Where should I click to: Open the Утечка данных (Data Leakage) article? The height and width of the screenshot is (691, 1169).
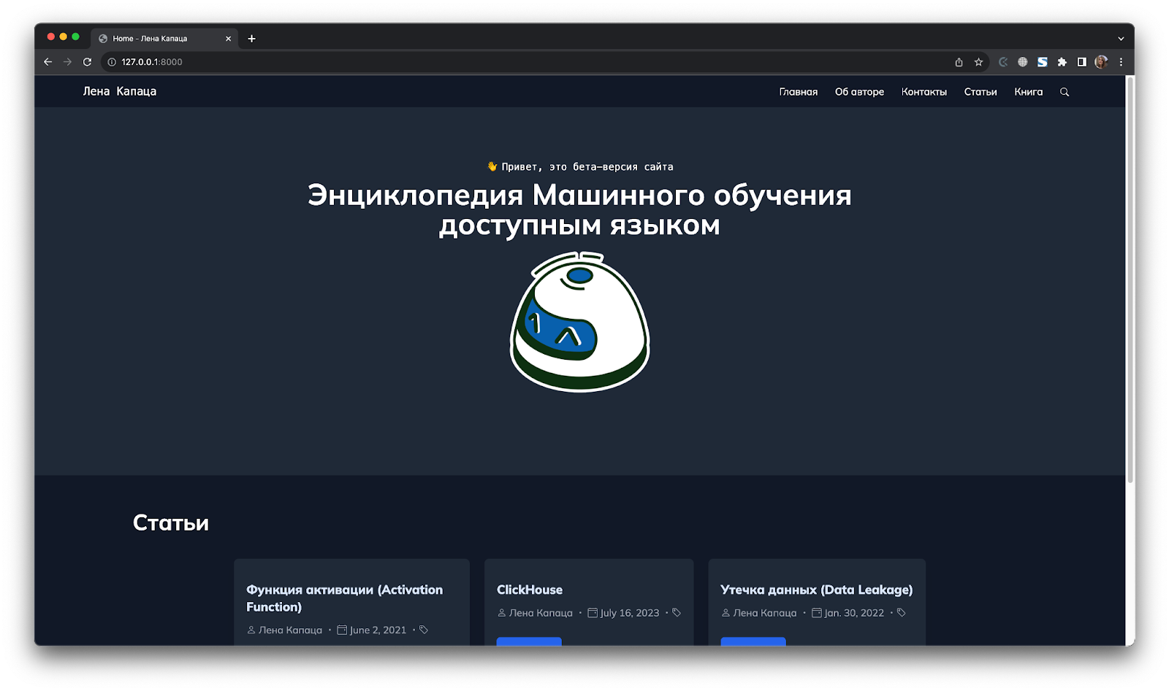817,590
